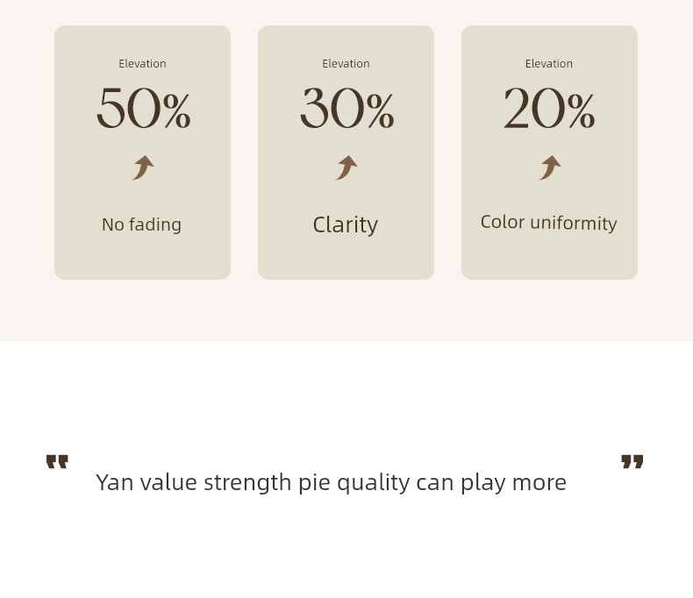Image resolution: width=693 pixels, height=598 pixels.
Task: Click the upward arrow under 30%
Action: (347, 167)
